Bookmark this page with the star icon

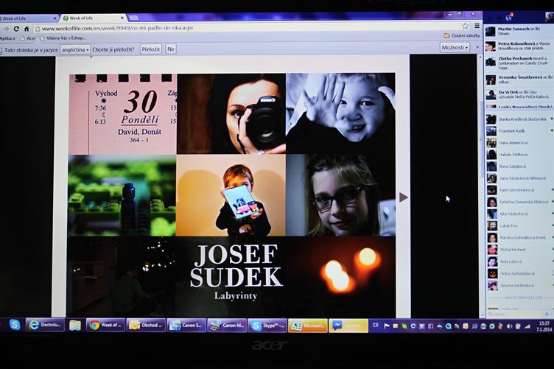(466, 26)
